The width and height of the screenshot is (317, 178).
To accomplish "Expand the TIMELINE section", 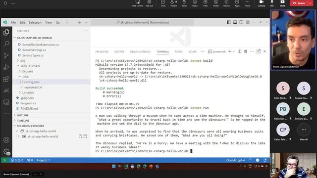I will 23,121.
